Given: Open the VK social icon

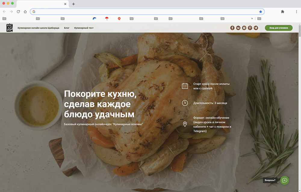Looking at the screenshot, I should (238, 28).
